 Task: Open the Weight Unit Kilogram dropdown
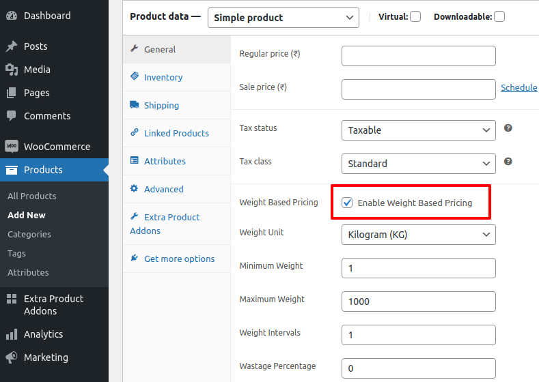pyautogui.click(x=419, y=235)
